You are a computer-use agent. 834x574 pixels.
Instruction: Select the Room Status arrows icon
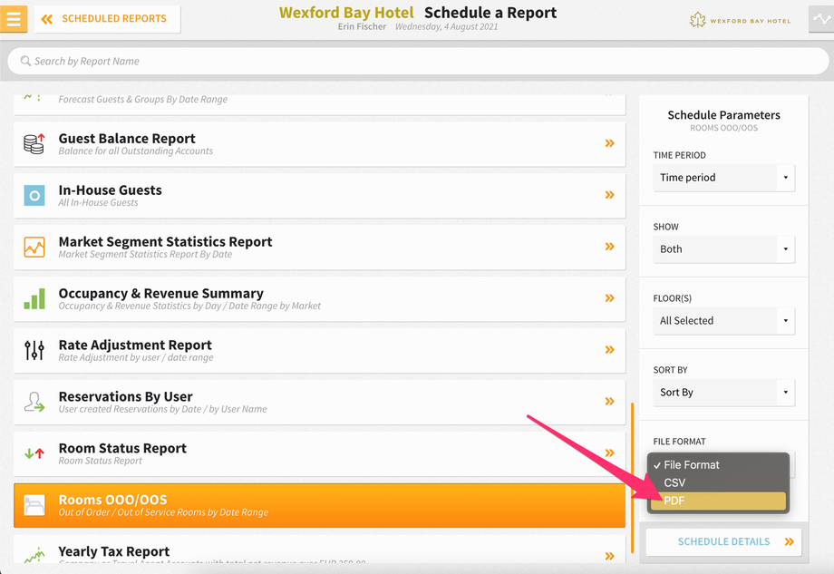click(34, 453)
